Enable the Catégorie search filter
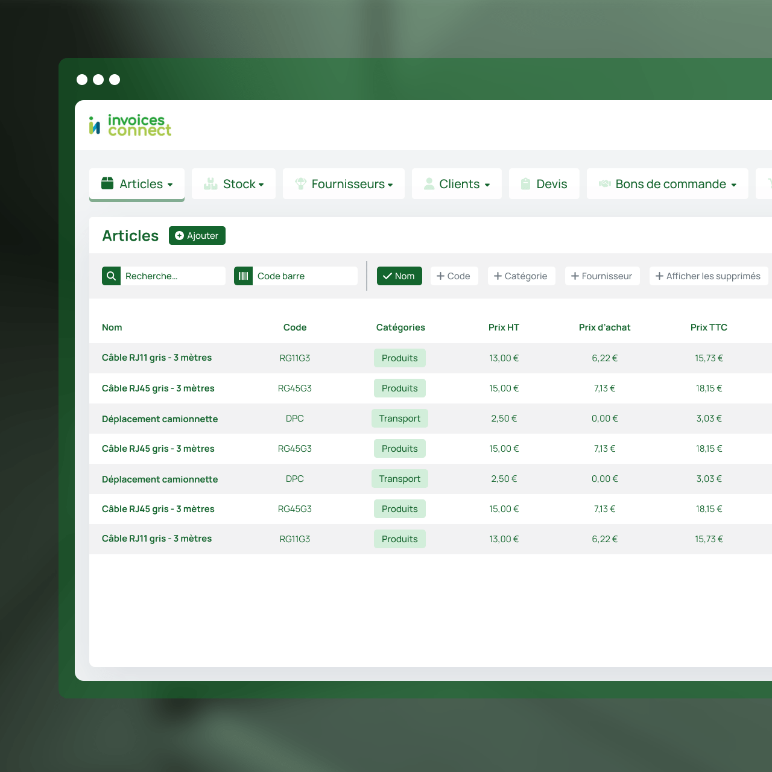 click(x=521, y=276)
